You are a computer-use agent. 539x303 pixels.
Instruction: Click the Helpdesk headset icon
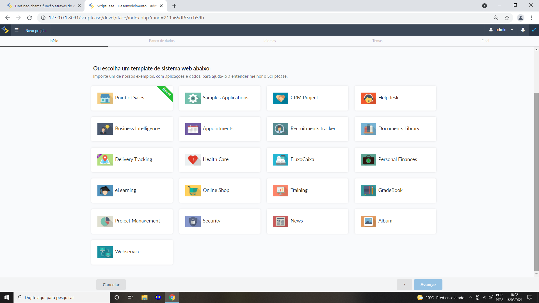pos(368,98)
